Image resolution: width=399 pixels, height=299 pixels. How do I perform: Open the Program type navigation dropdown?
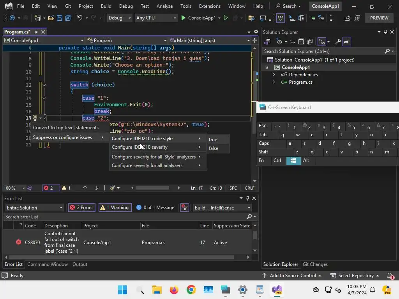click(x=127, y=40)
